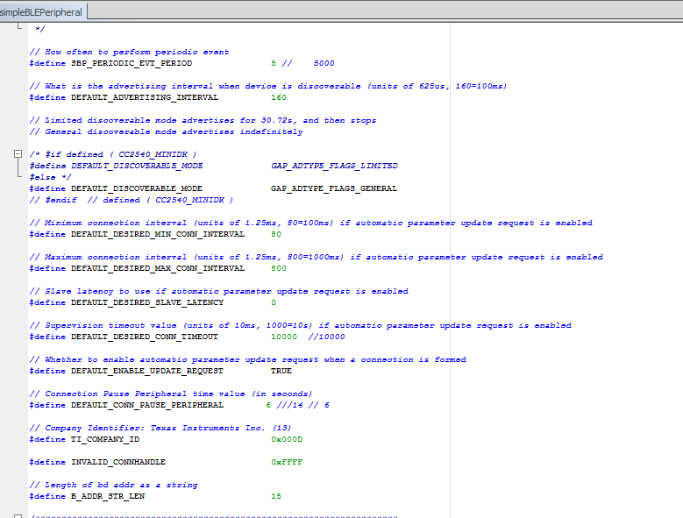Screen dimensions: 683x518
Task: Click the Company Identifier comment line
Action: pyautogui.click(x=160, y=428)
